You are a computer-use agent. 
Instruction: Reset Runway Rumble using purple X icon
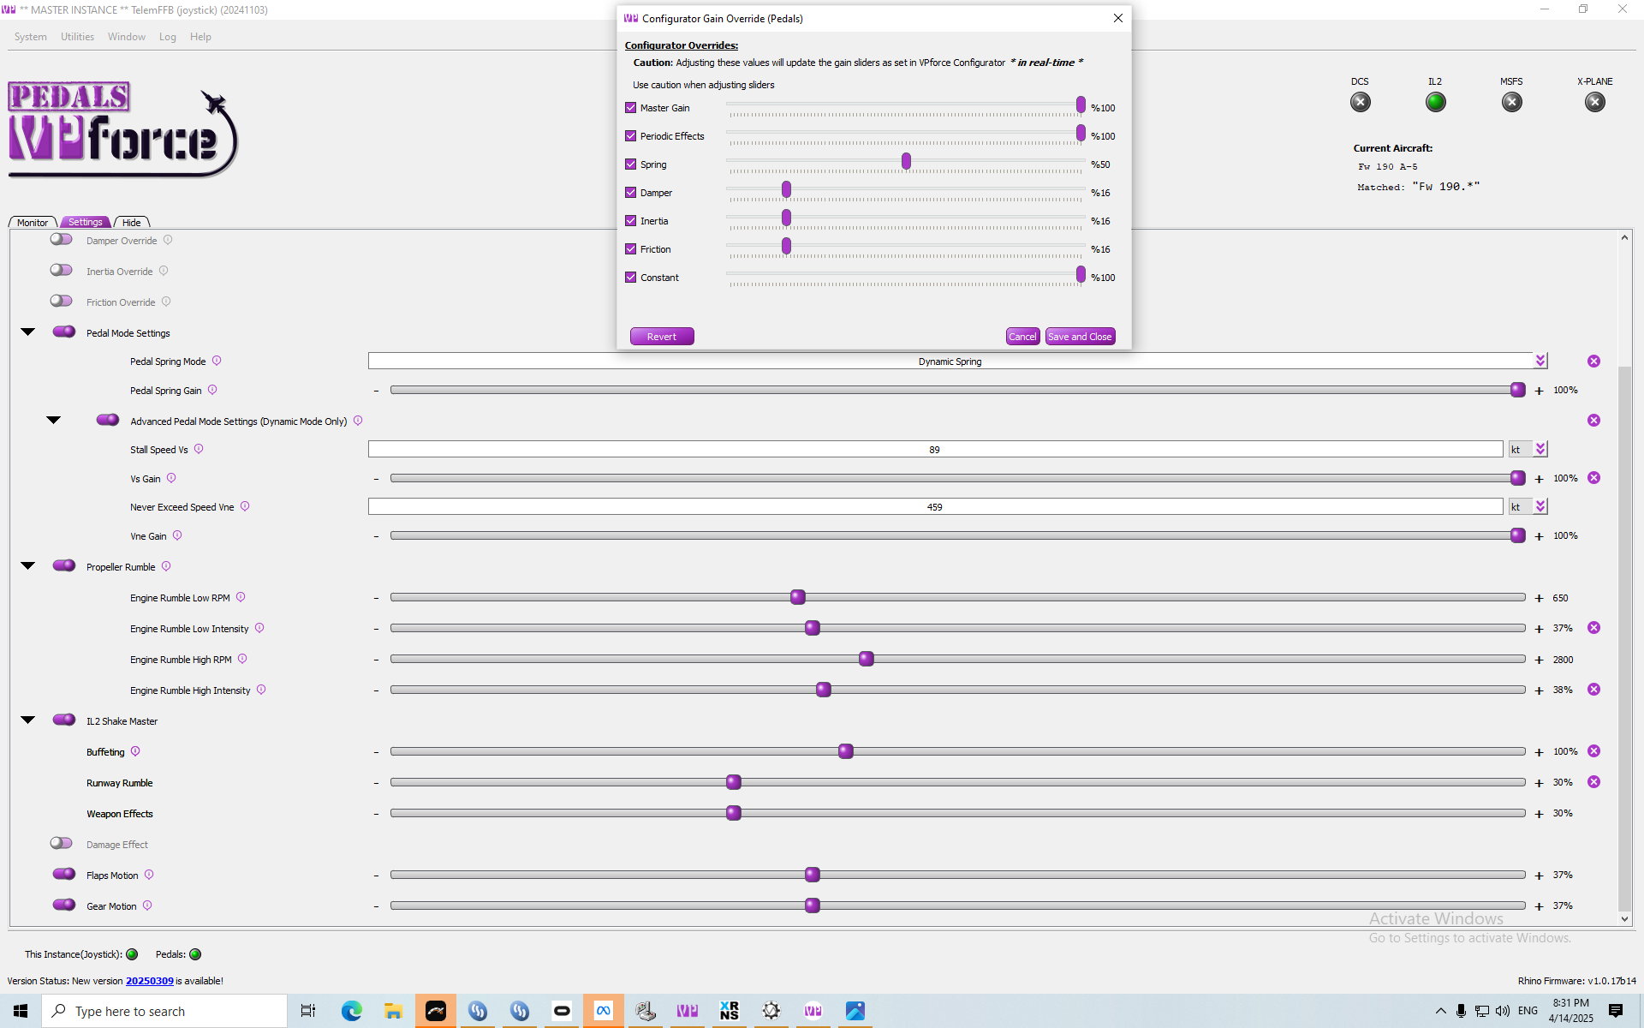(x=1593, y=782)
